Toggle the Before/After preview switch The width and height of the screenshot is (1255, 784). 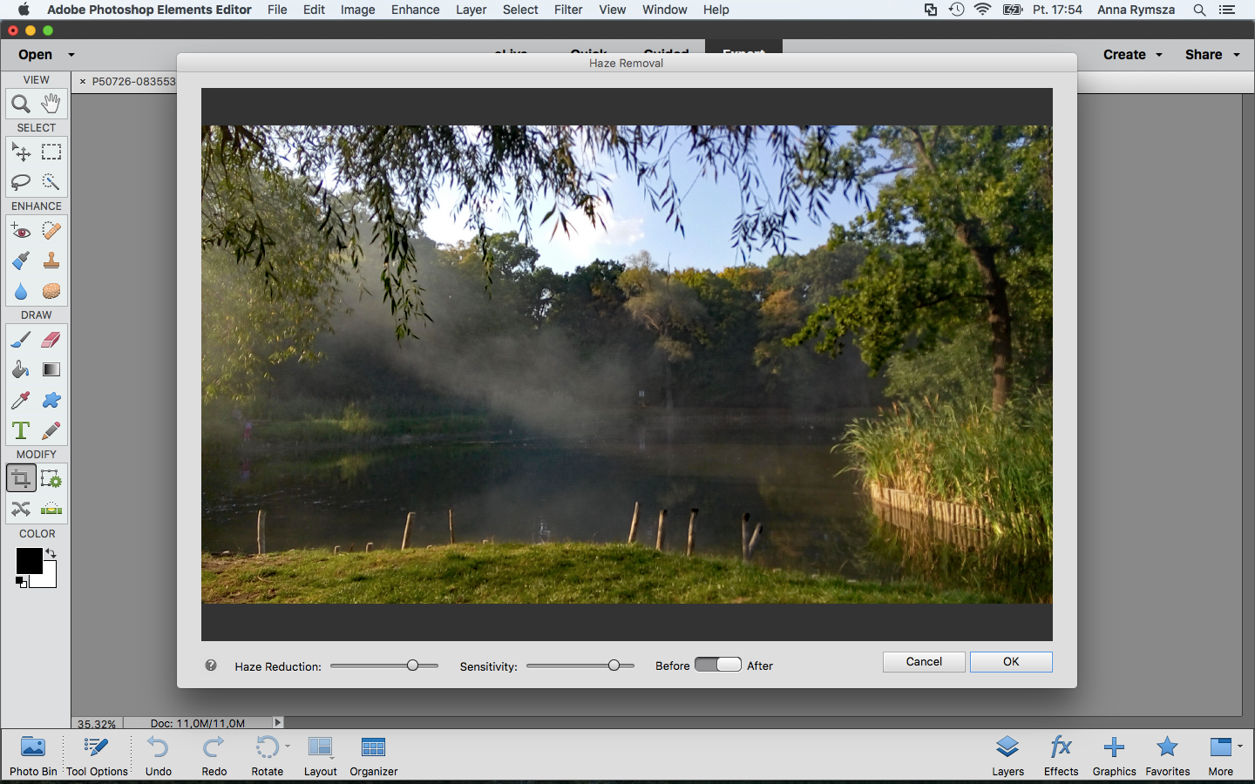tap(718, 665)
